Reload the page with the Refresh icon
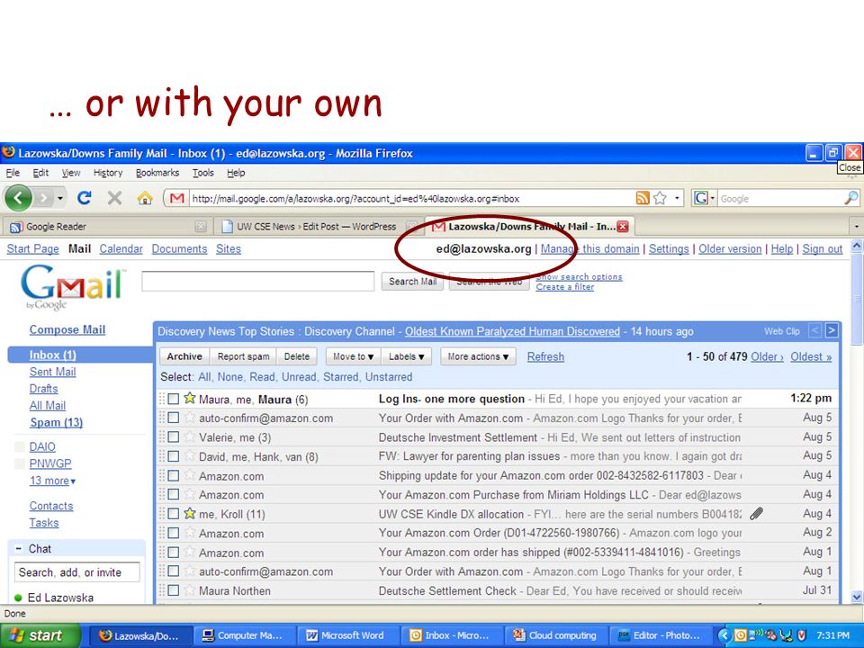This screenshot has height=648, width=864. [x=85, y=197]
